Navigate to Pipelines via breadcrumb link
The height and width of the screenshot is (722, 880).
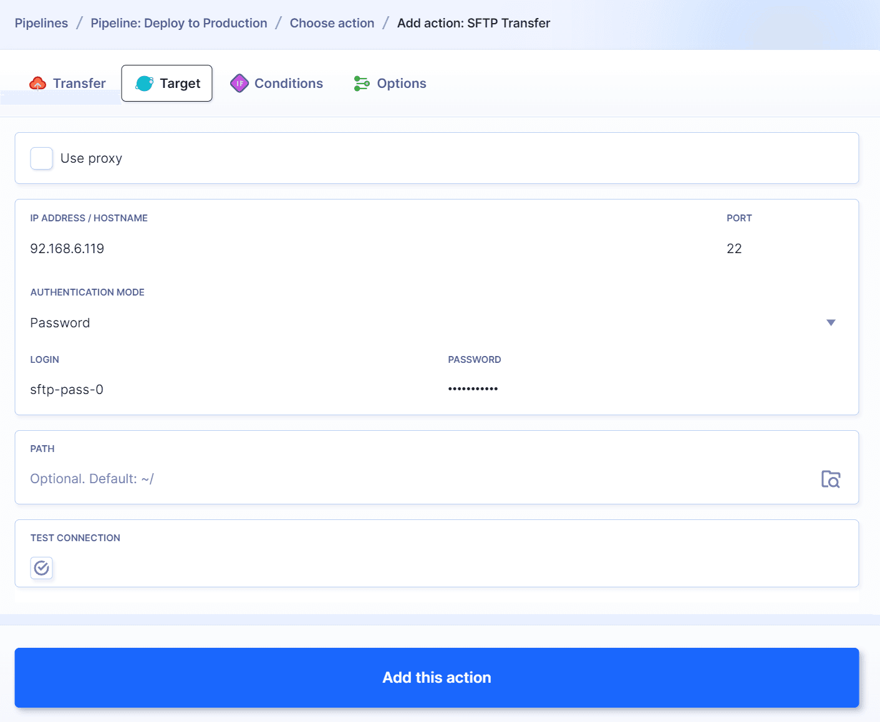pyautogui.click(x=41, y=22)
